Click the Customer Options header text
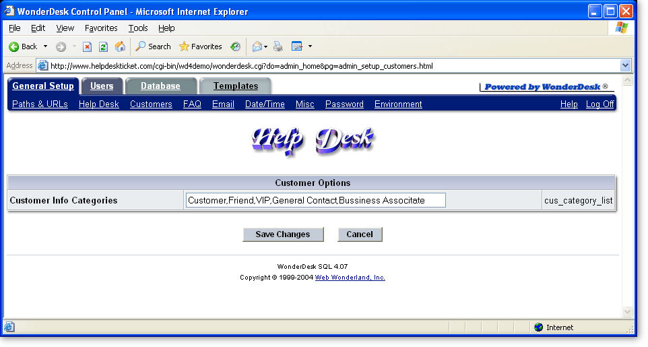Viewport: 648px width, 347px height. tap(313, 183)
